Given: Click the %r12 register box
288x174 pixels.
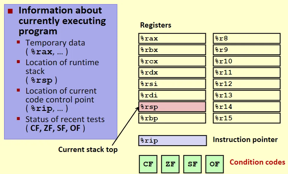Looking at the screenshot, I should tap(246, 84).
